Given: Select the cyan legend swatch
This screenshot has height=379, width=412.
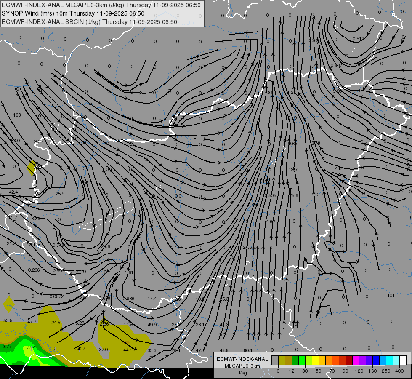Looking at the screenshot, I should (389, 360).
